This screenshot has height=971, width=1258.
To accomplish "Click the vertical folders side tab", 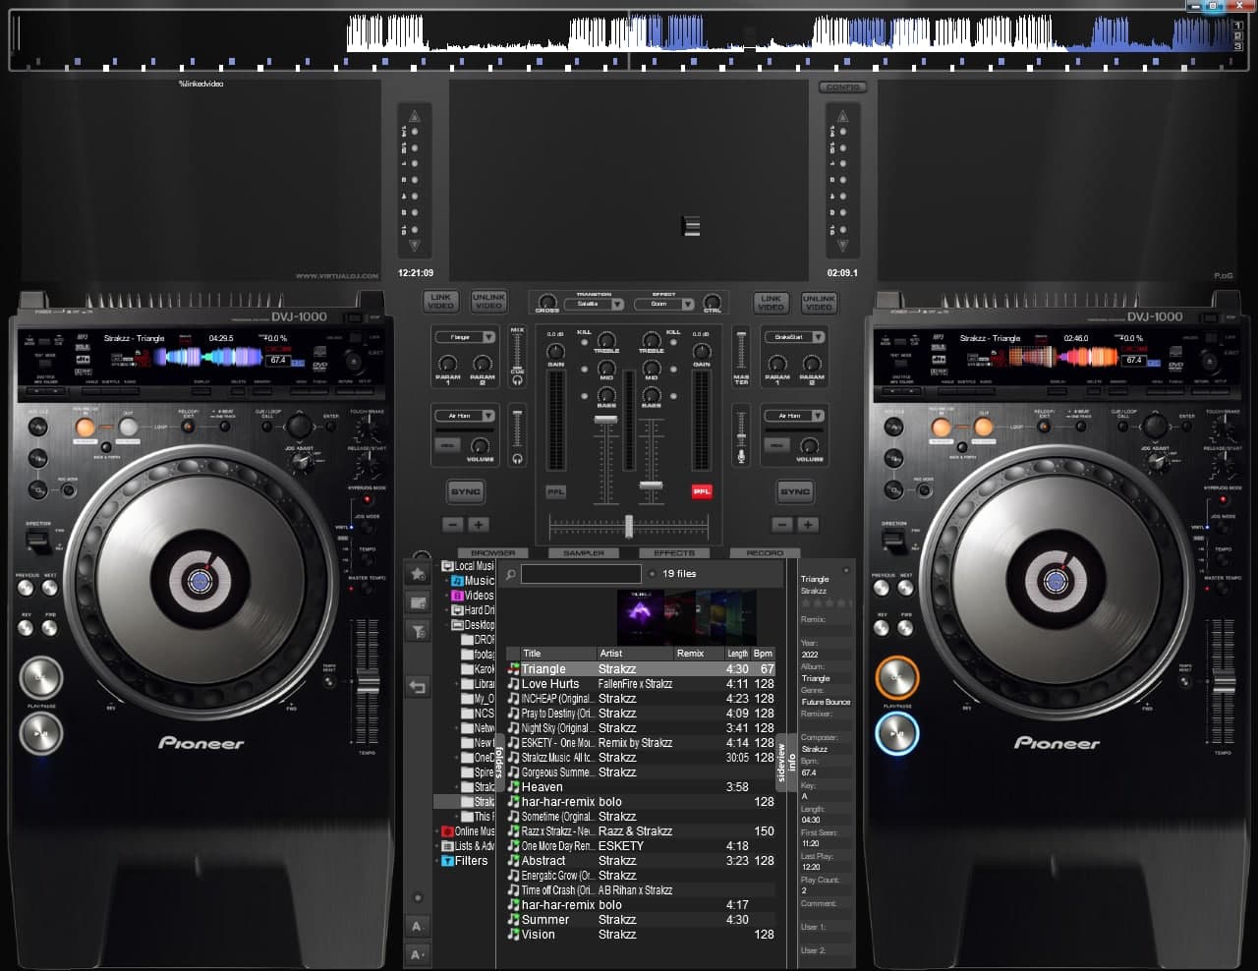I will [498, 762].
